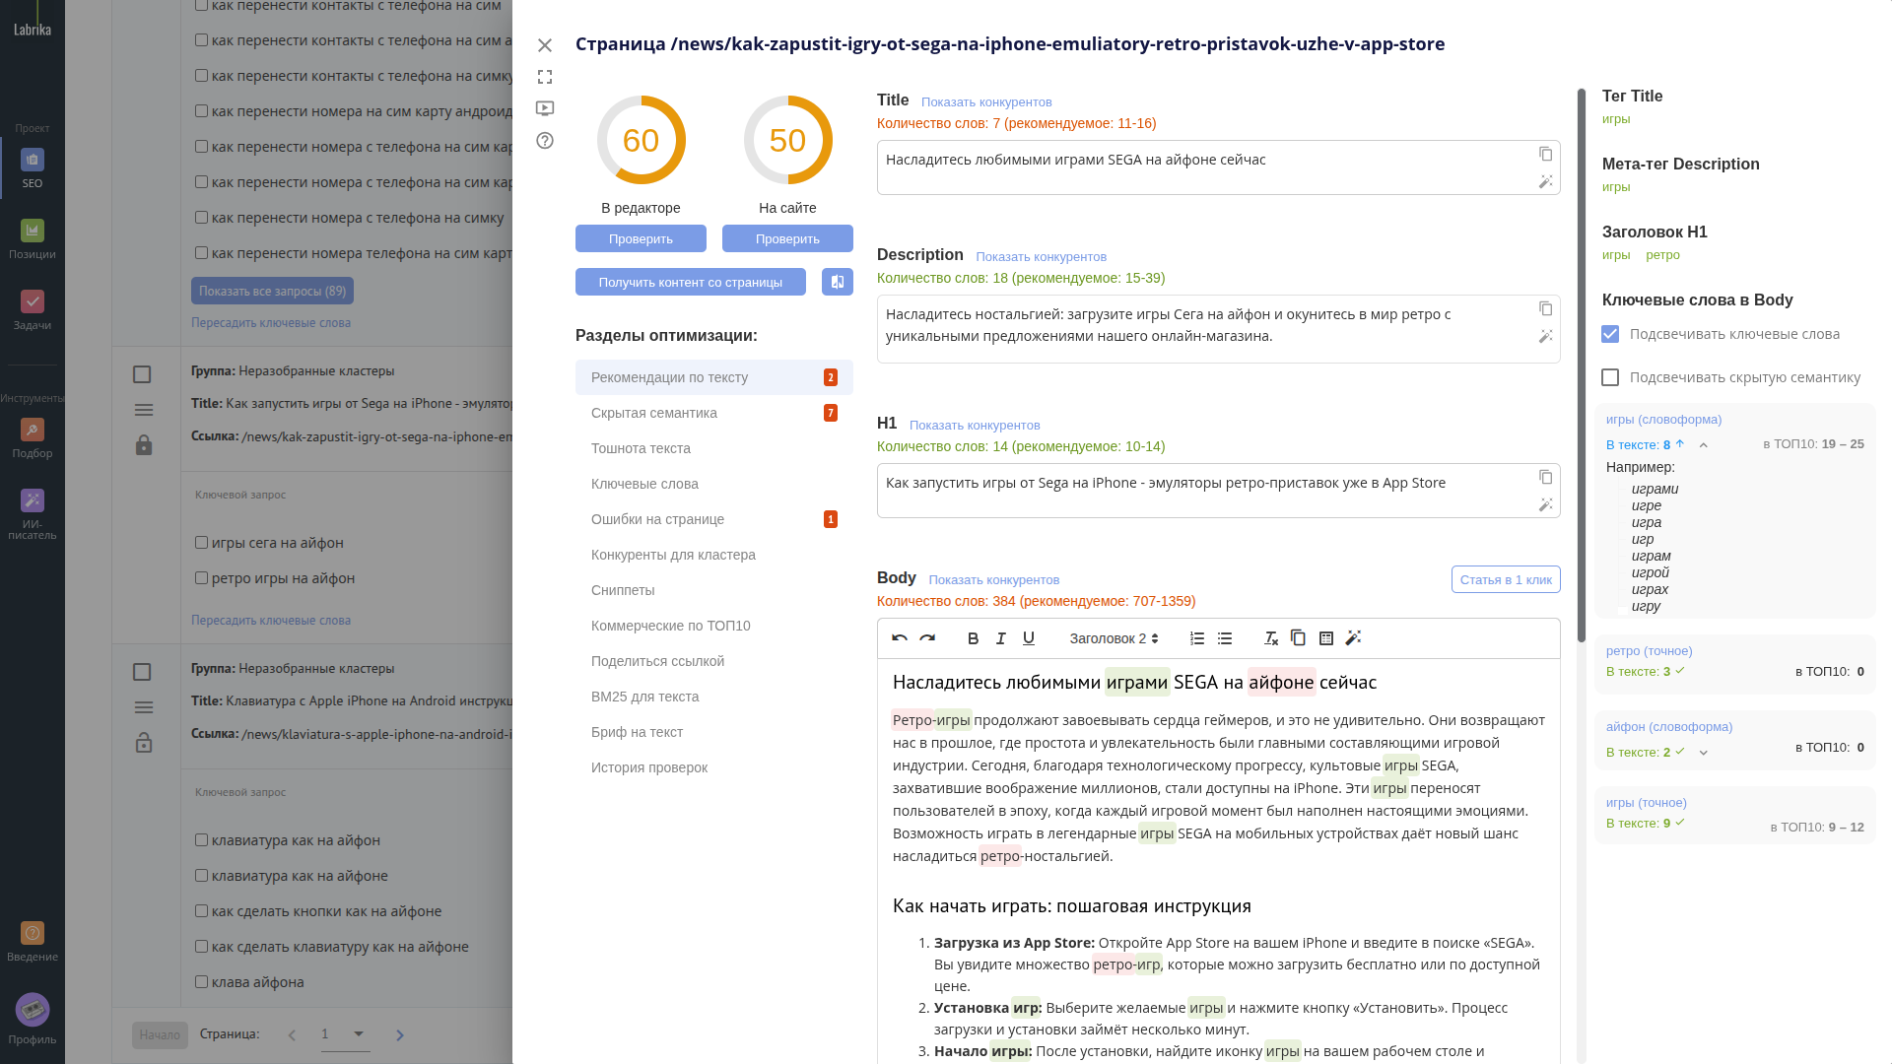Screen dimensions: 1892x1064
Task: Undo last edit in Body editor
Action: point(900,638)
